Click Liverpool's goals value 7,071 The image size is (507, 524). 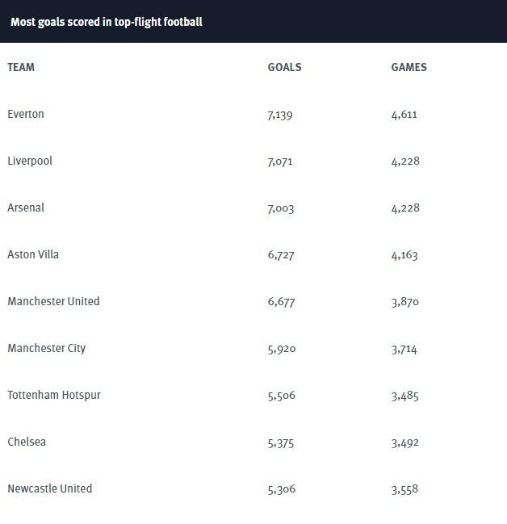(280, 161)
